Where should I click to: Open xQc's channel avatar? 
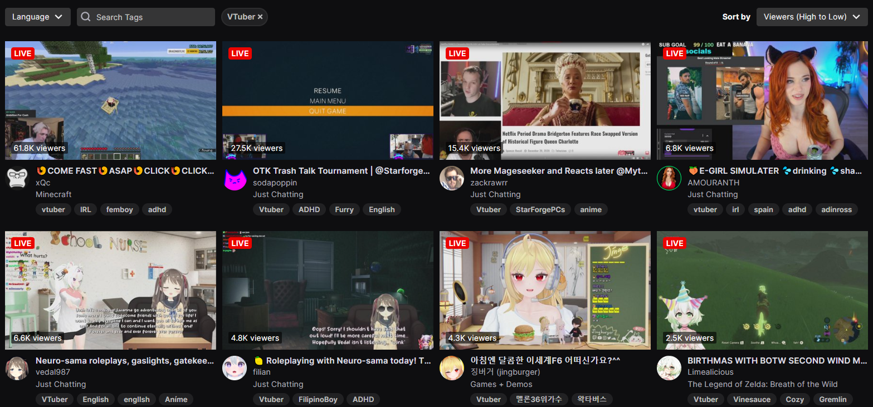[17, 179]
